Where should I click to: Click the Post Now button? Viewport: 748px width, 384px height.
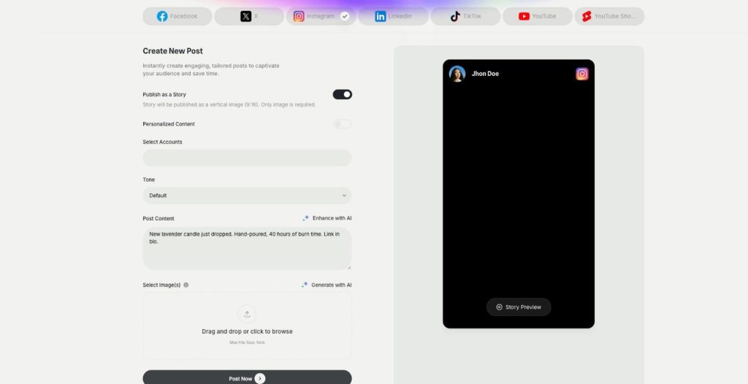tap(247, 378)
